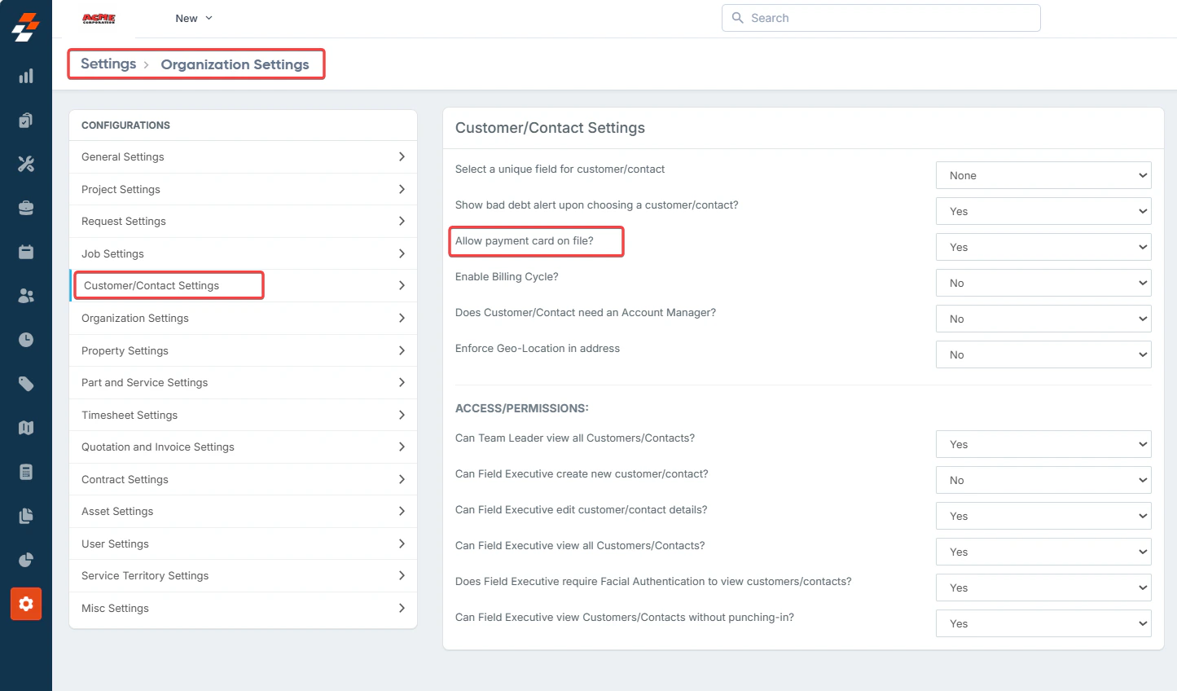
Task: Go to Settings breadcrumb link
Action: [x=108, y=64]
